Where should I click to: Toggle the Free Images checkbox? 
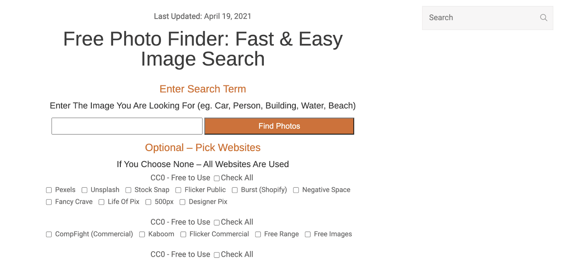(x=308, y=235)
